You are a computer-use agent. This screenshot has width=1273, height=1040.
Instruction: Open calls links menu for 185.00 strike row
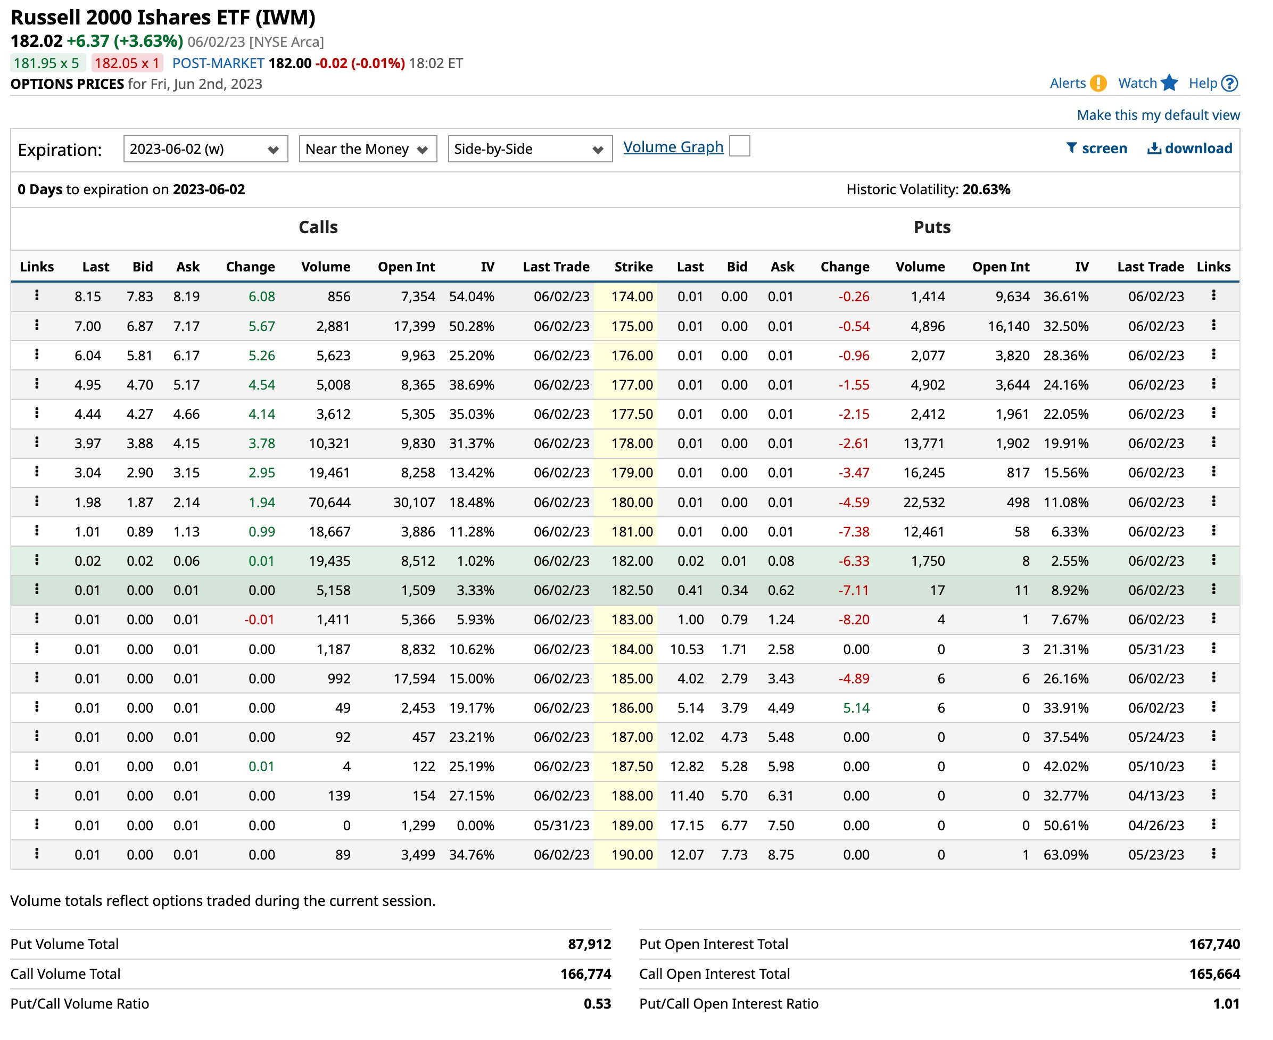[37, 678]
